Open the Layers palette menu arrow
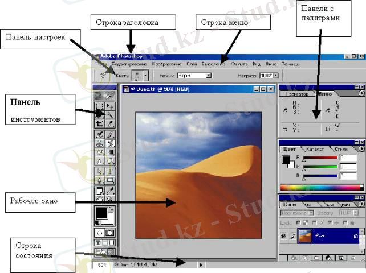366x273 pixels. tap(361, 204)
